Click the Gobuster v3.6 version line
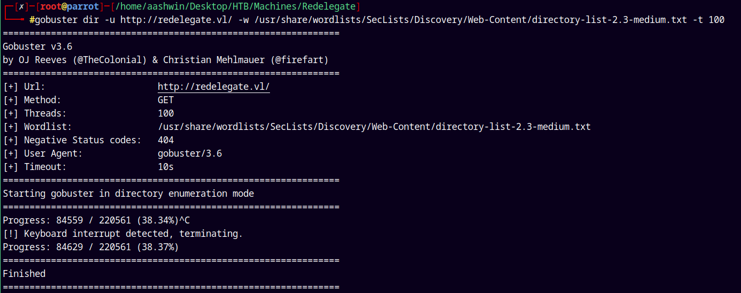Viewport: 741px width, 293px height. tap(37, 47)
